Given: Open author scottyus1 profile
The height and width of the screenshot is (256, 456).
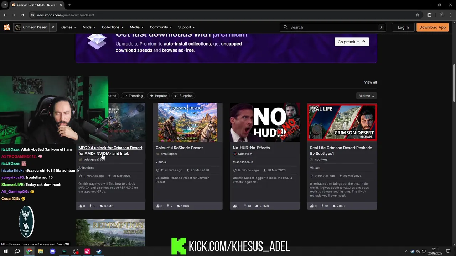Looking at the screenshot, I should (322, 159).
